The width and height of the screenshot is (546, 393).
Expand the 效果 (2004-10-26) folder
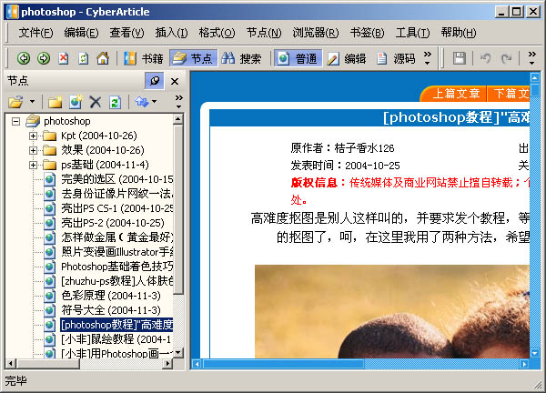33,150
